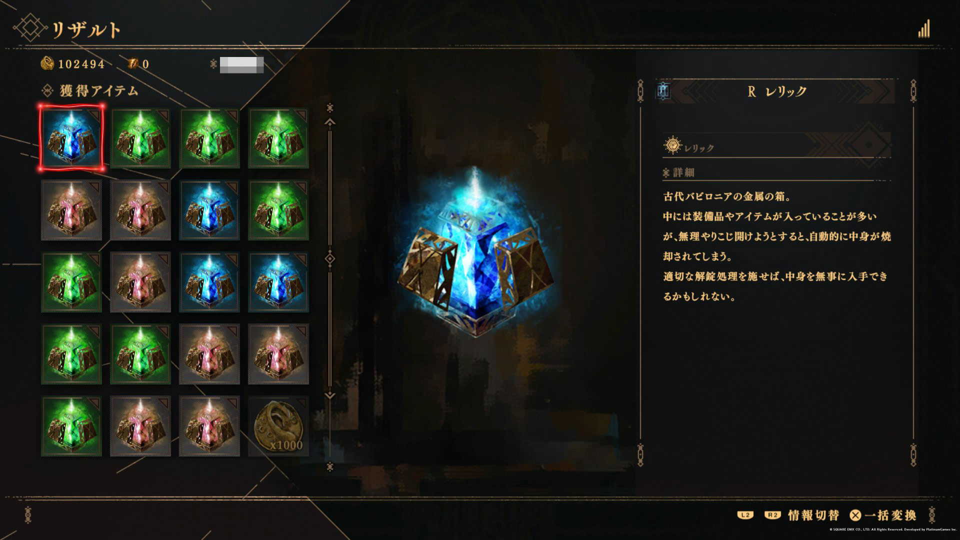The width and height of the screenshot is (960, 540).
Task: Click the L2 info switch button
Action: tap(745, 515)
